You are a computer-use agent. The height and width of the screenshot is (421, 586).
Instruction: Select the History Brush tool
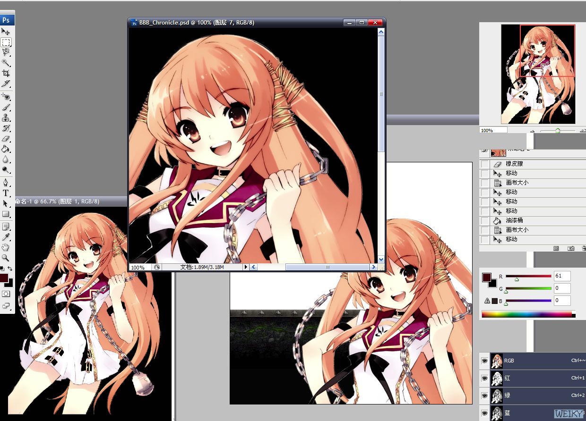(6, 128)
